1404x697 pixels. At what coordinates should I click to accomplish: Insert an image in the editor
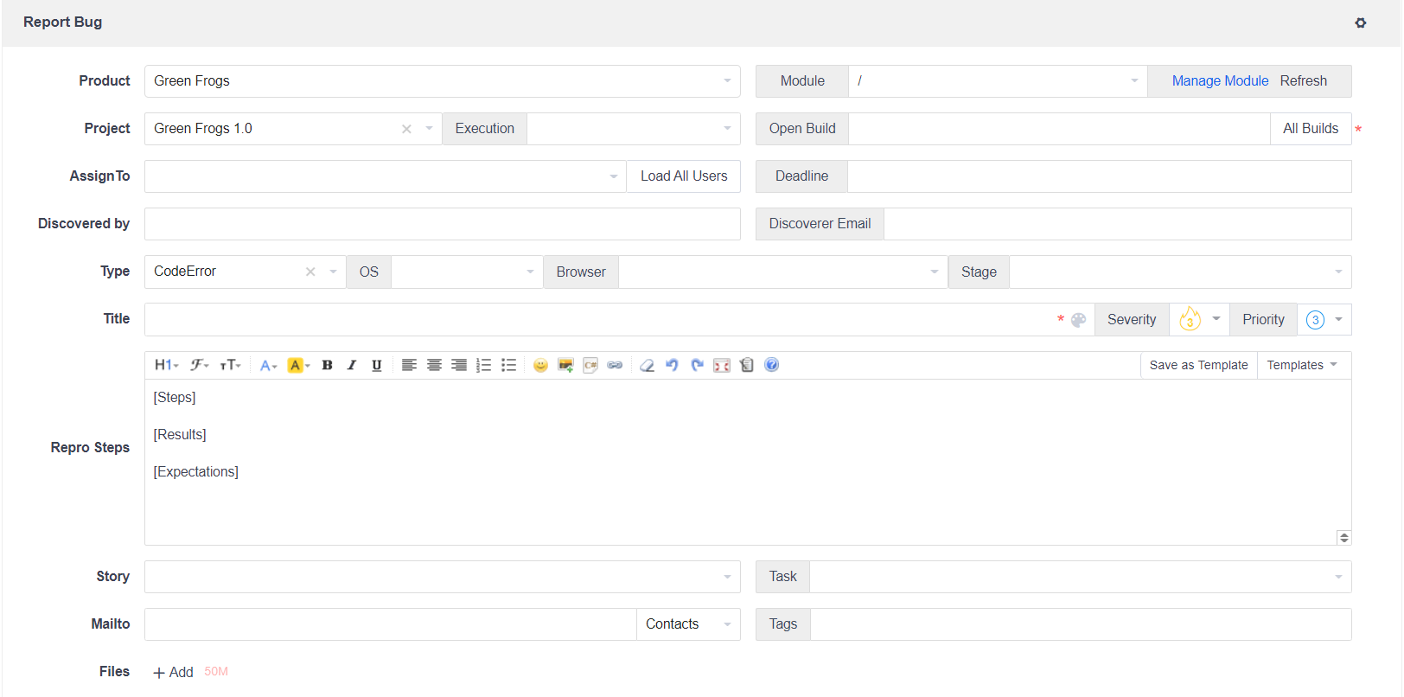click(x=565, y=365)
